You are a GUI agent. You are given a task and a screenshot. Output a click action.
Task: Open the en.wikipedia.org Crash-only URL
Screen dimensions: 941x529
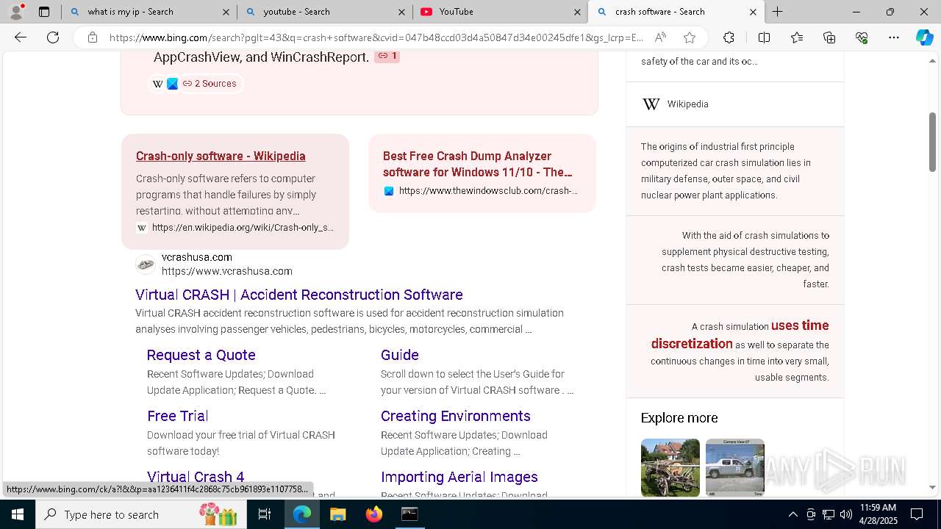pyautogui.click(x=243, y=228)
